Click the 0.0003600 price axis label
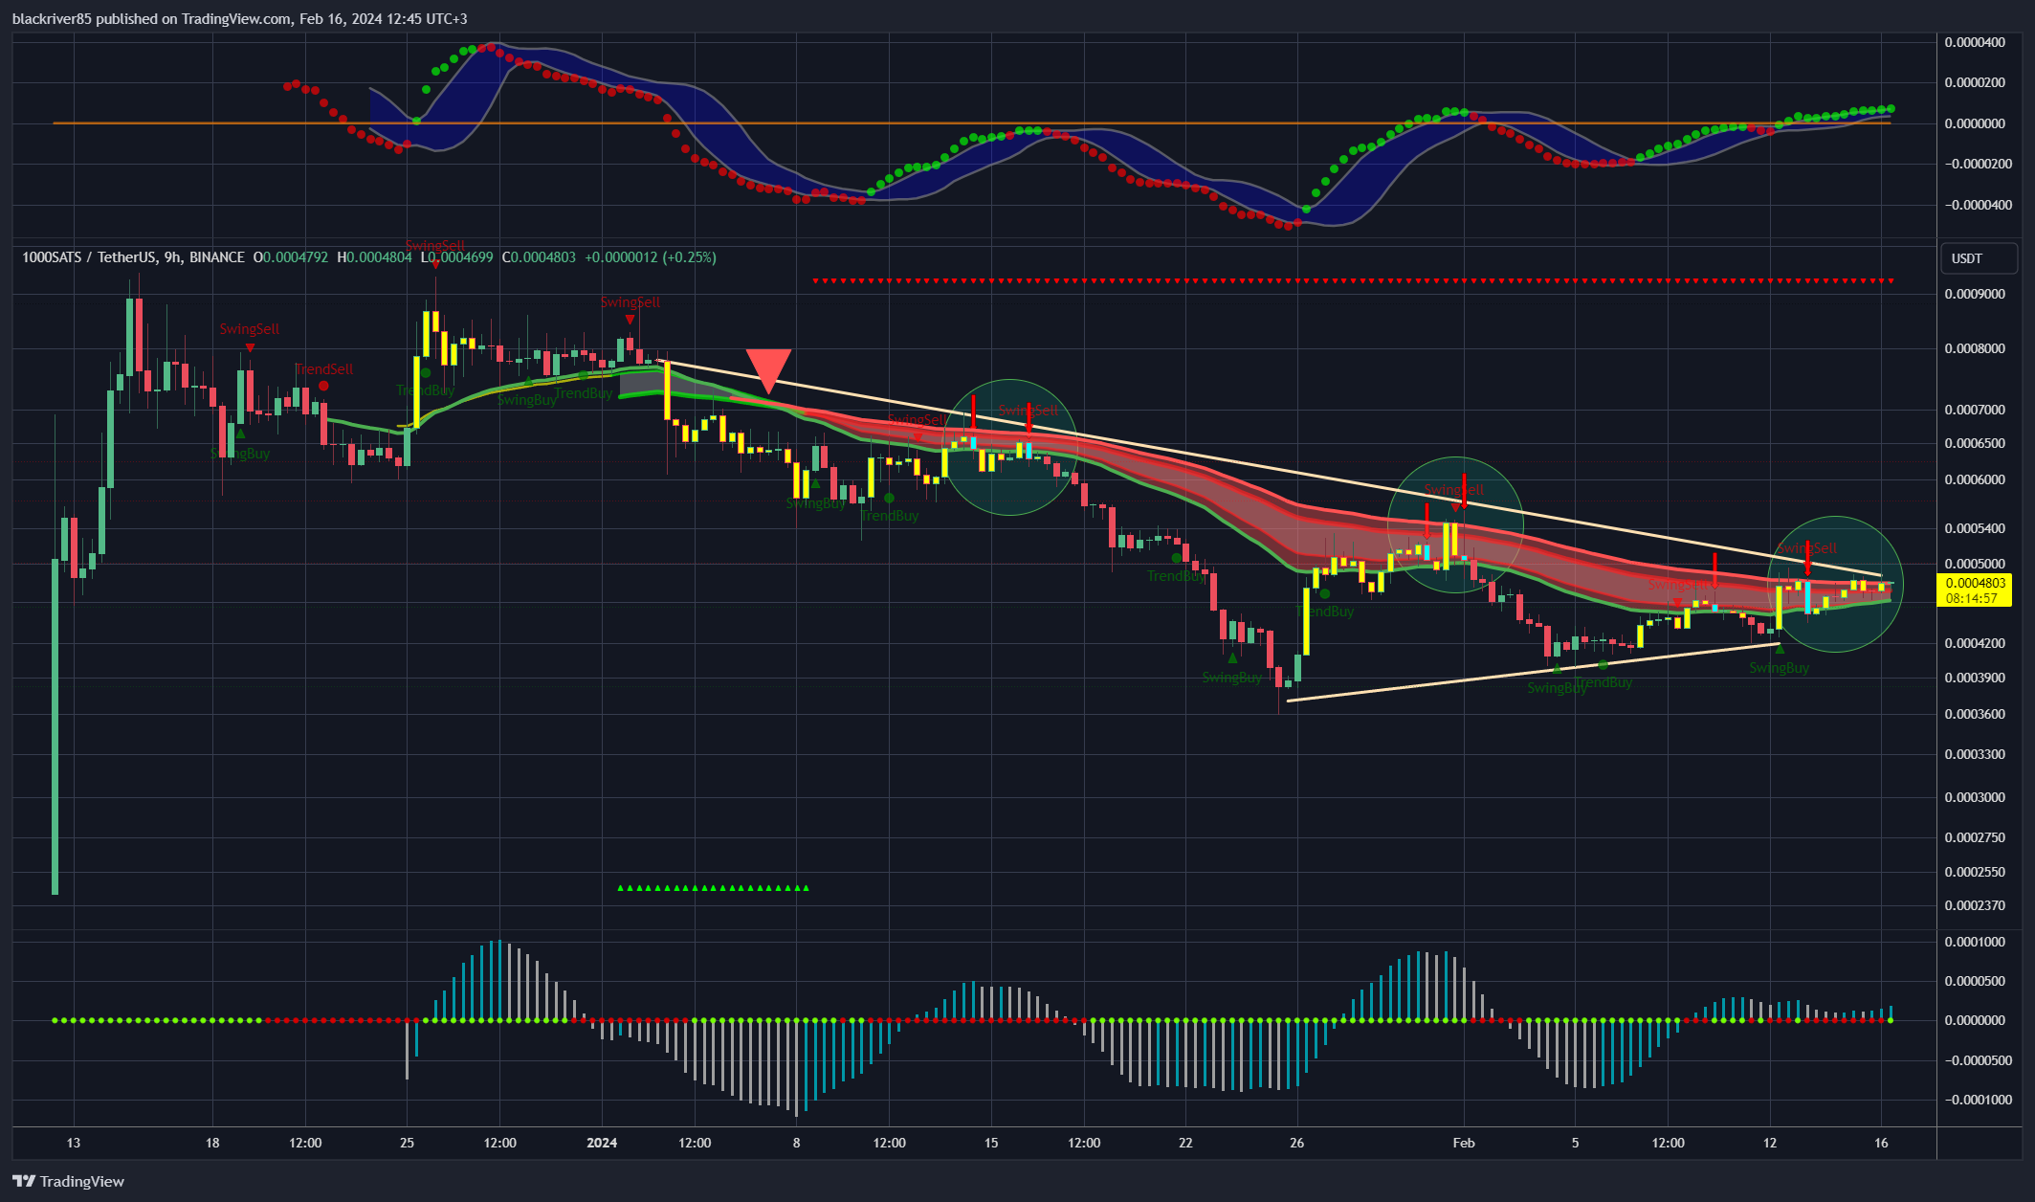The height and width of the screenshot is (1202, 2035). tap(1975, 714)
